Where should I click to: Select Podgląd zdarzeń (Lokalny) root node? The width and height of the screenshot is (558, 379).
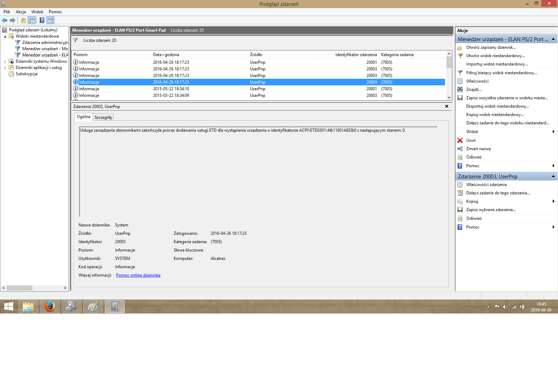33,30
